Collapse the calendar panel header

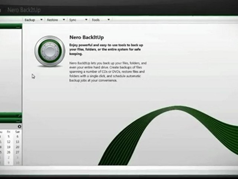[18, 122]
